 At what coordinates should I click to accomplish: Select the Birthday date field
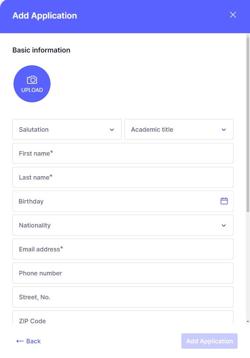click(x=116, y=201)
